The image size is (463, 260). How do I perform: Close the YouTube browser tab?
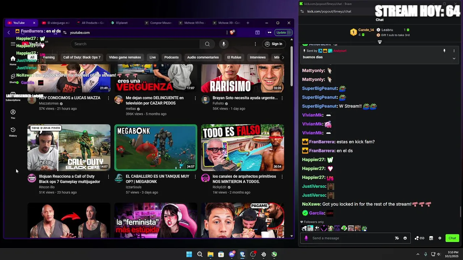tap(34, 23)
